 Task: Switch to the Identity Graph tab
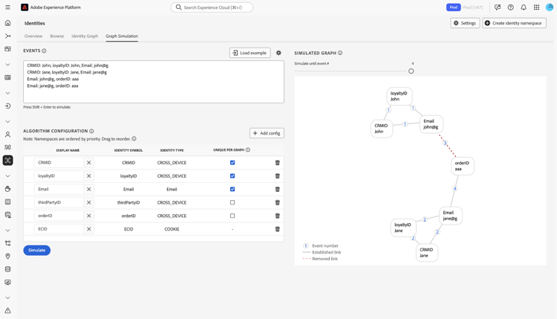coord(85,36)
